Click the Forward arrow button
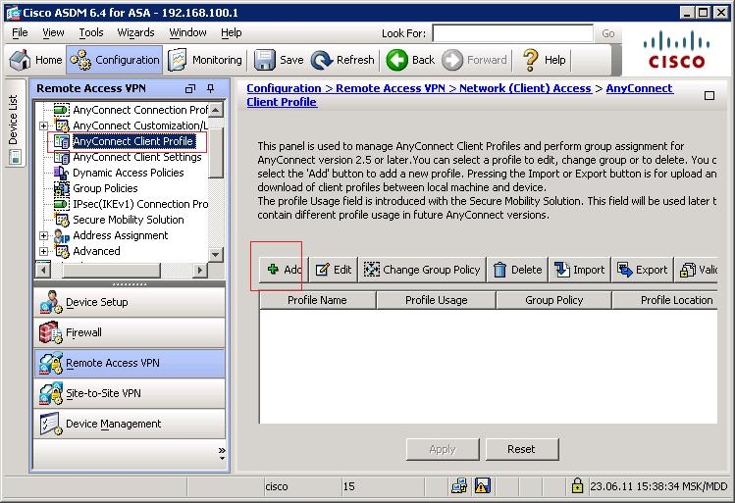The image size is (735, 503). click(x=474, y=60)
